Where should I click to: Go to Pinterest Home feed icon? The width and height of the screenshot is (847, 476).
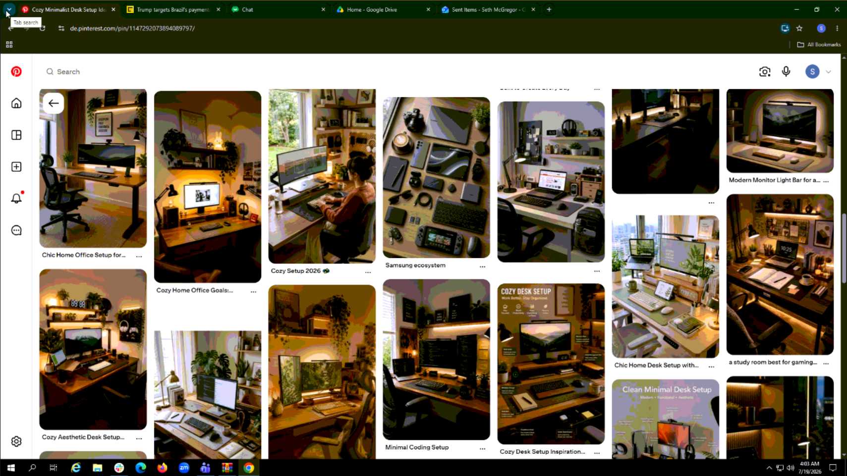16,103
